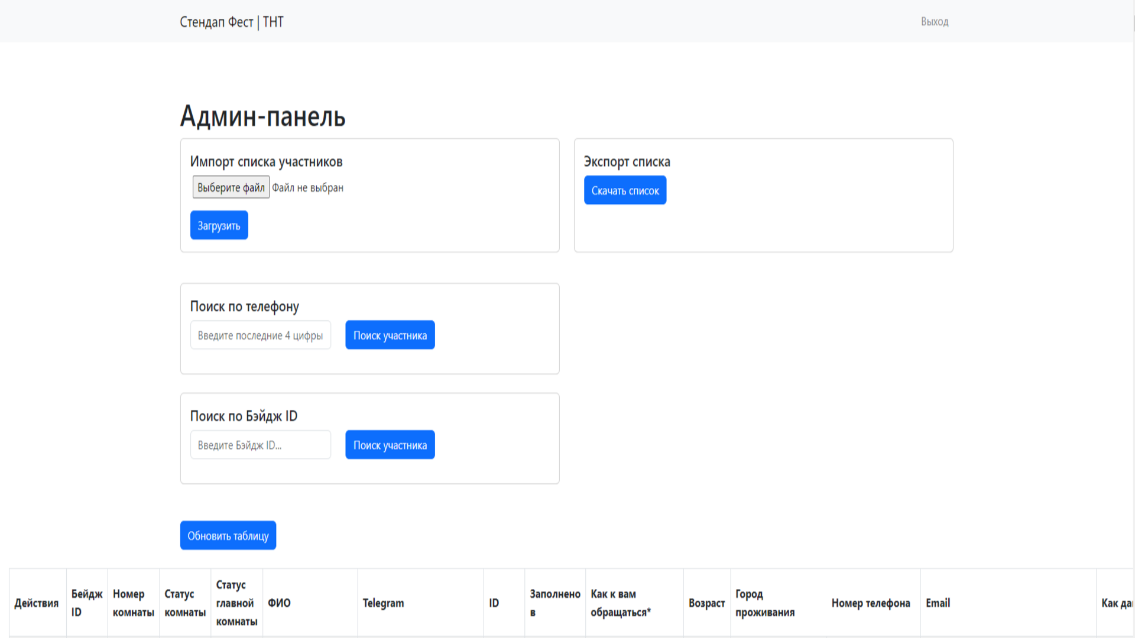Click the Выход logout link
This screenshot has width=1135, height=638.
coord(934,22)
